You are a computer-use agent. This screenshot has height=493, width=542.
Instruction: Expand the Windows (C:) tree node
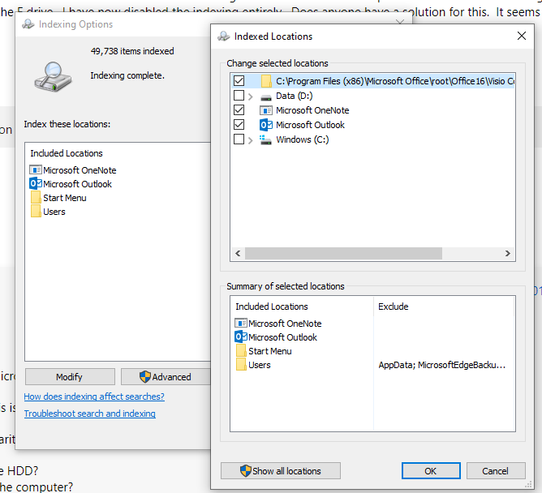tap(251, 140)
